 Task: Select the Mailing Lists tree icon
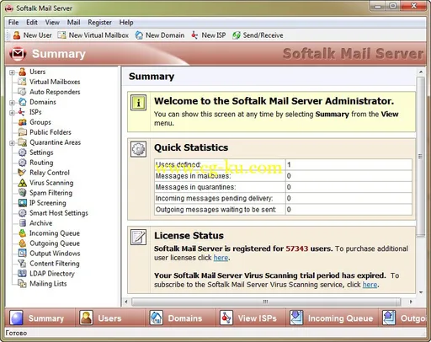(x=22, y=284)
